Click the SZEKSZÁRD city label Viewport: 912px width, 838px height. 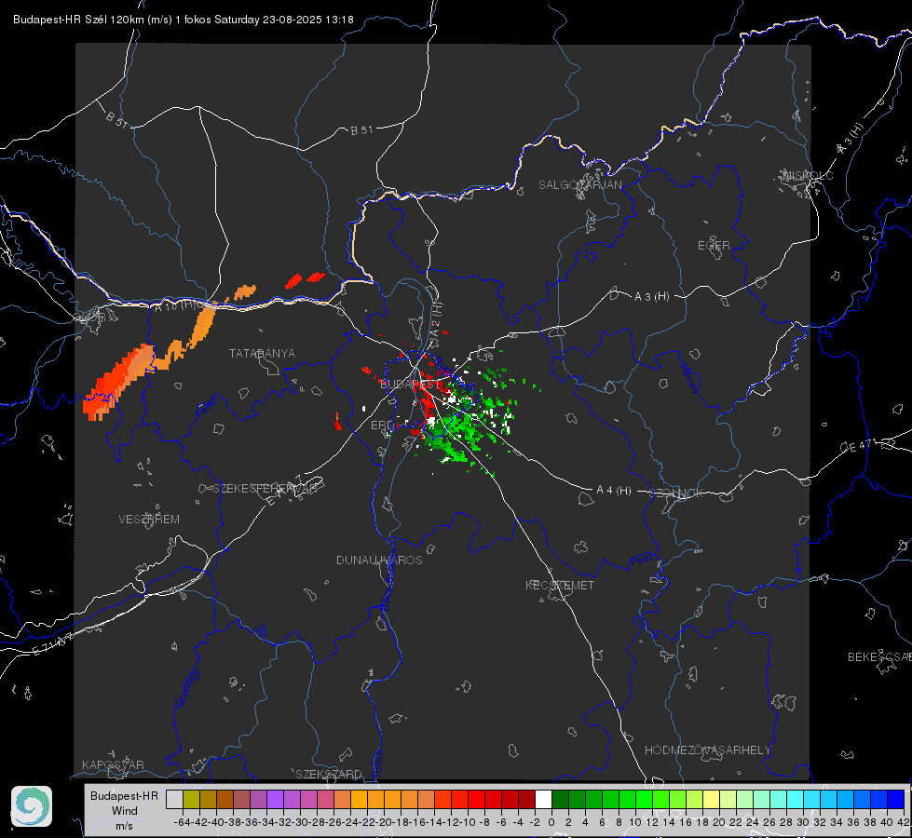click(x=329, y=774)
